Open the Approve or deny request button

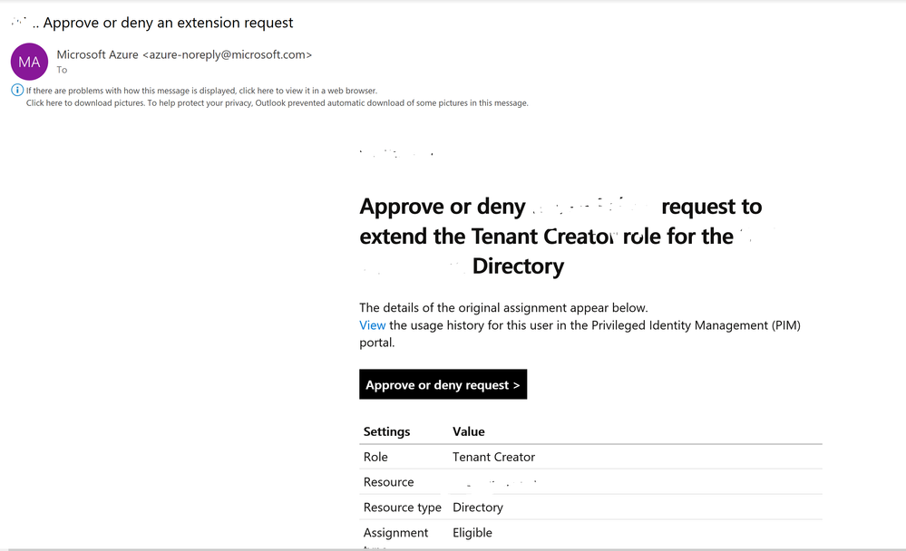click(x=443, y=384)
